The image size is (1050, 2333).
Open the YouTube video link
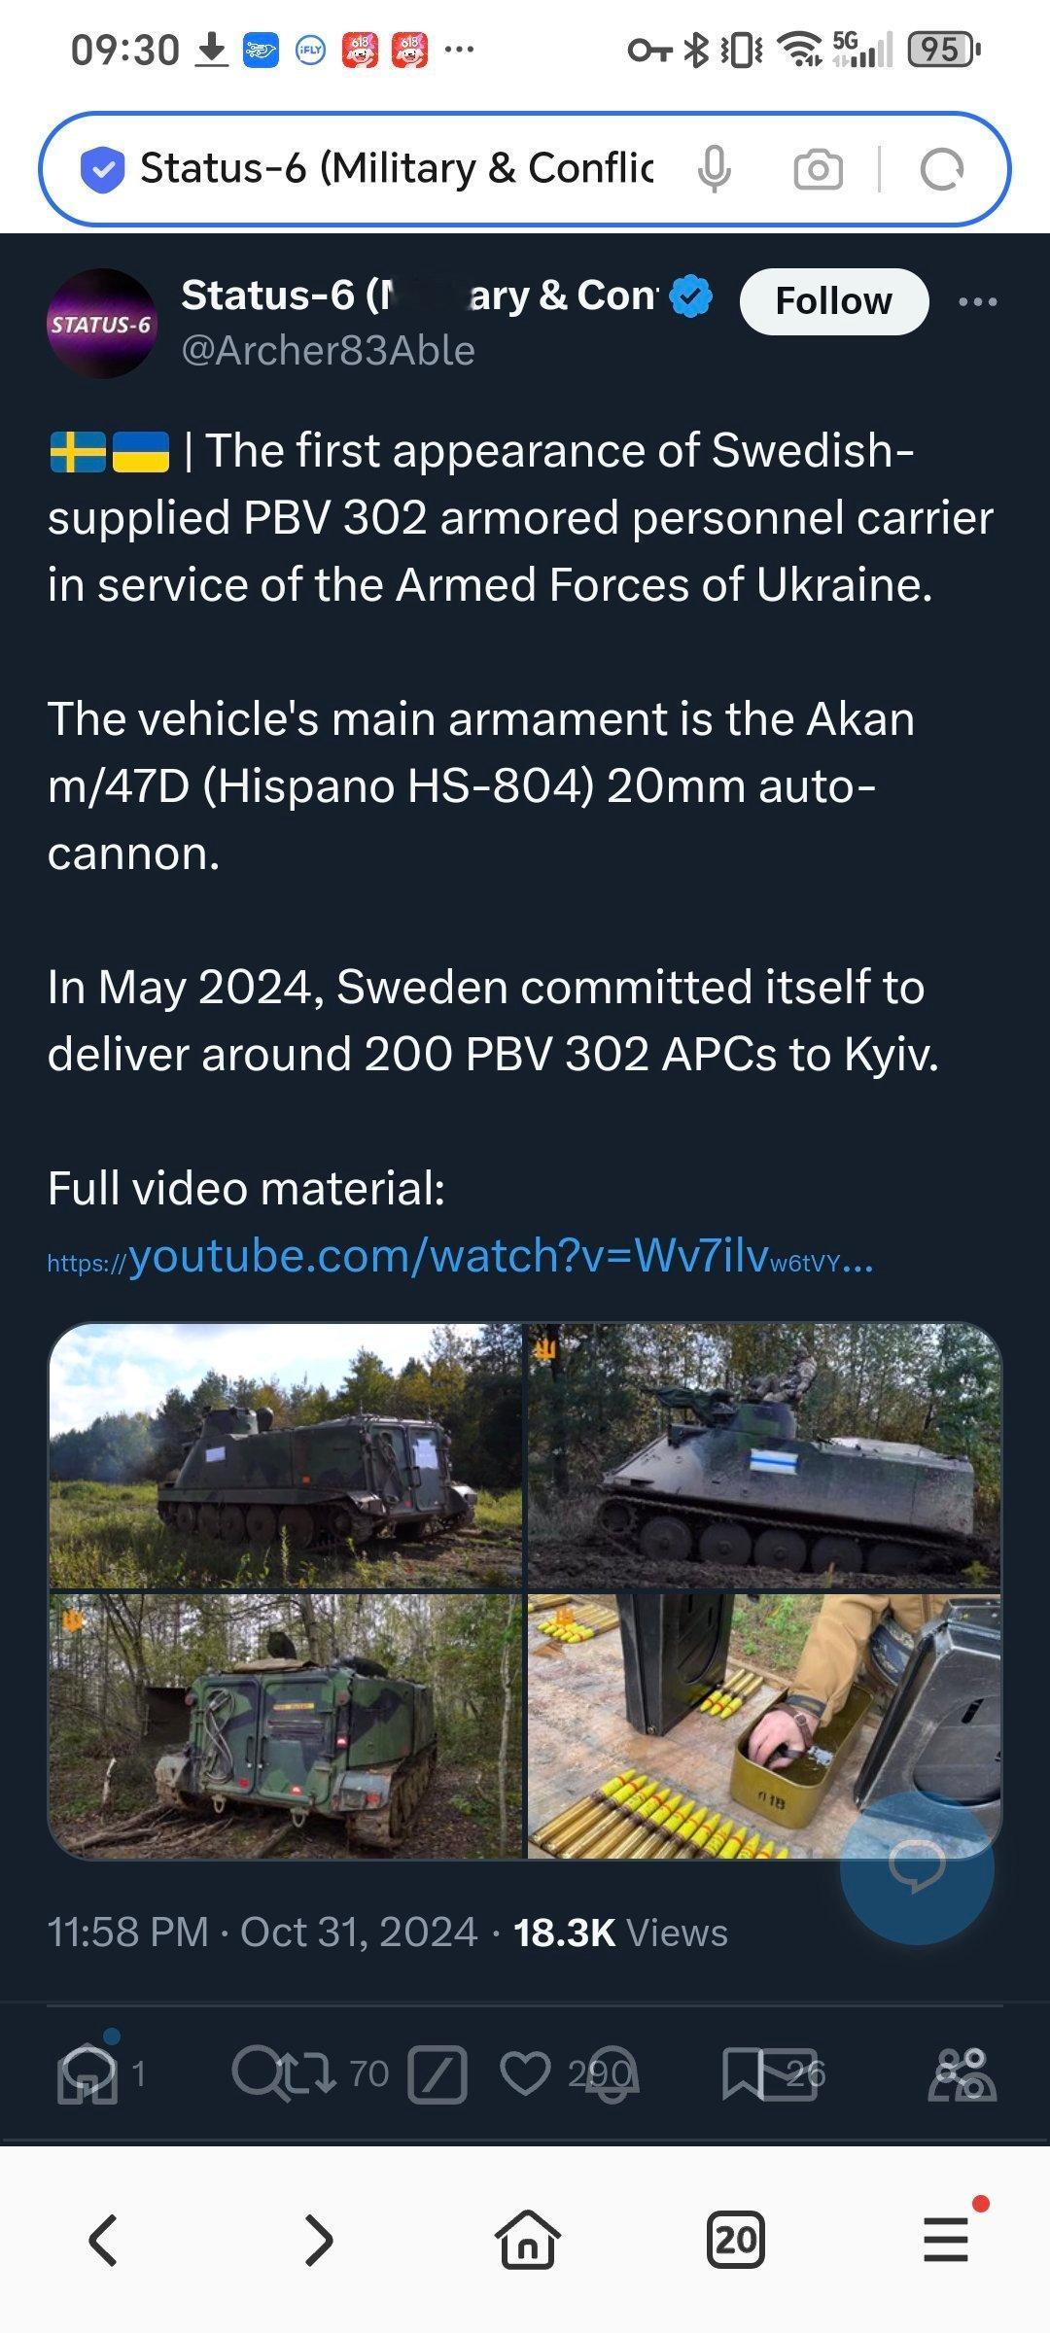pos(460,1256)
